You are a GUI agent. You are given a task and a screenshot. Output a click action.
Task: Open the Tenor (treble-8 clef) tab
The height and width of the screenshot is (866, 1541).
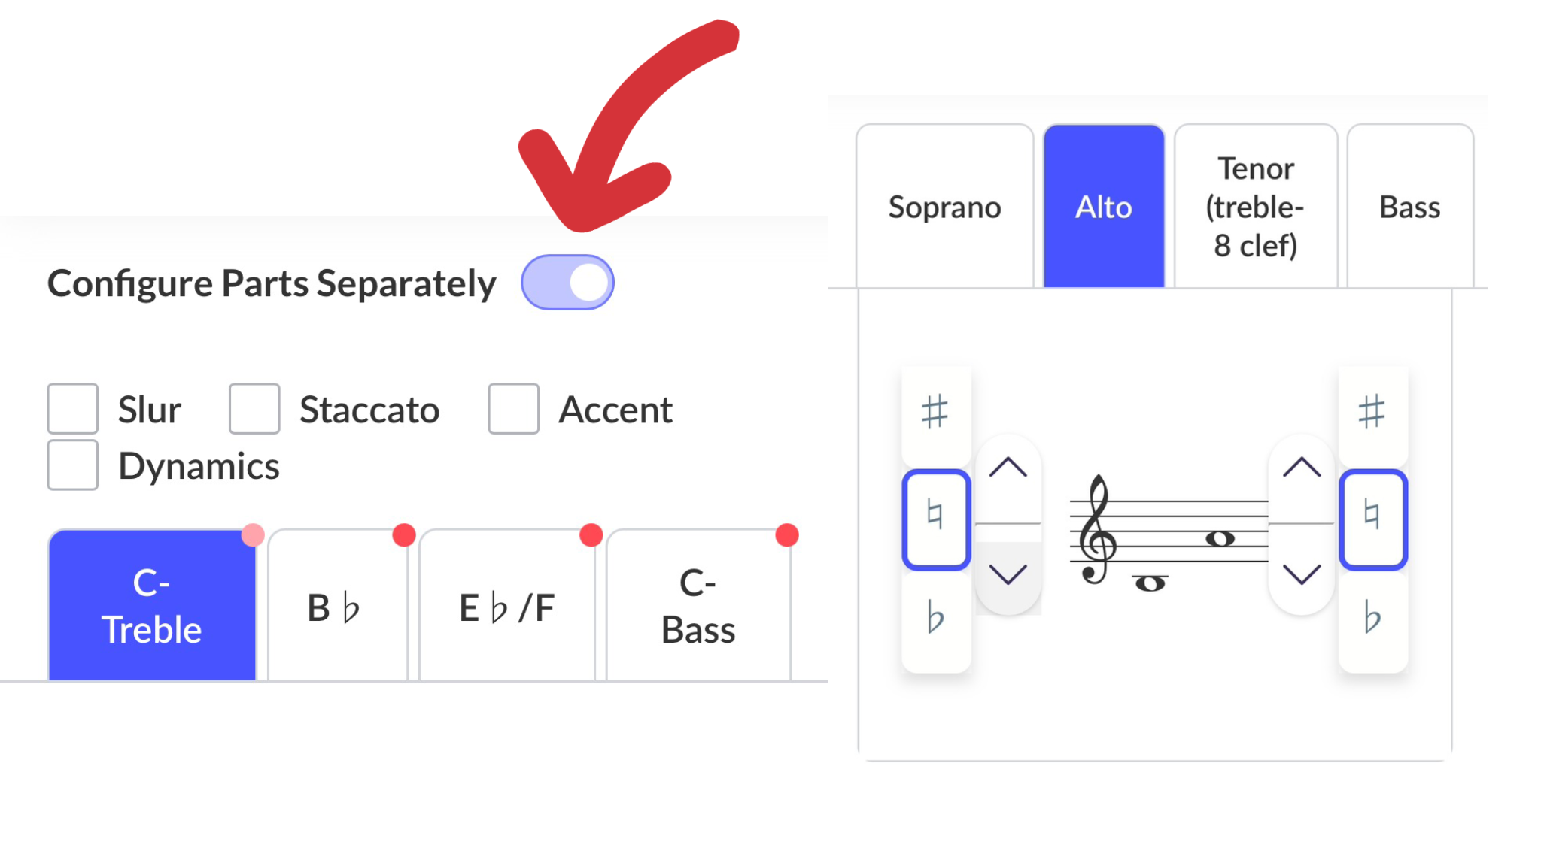coord(1255,207)
